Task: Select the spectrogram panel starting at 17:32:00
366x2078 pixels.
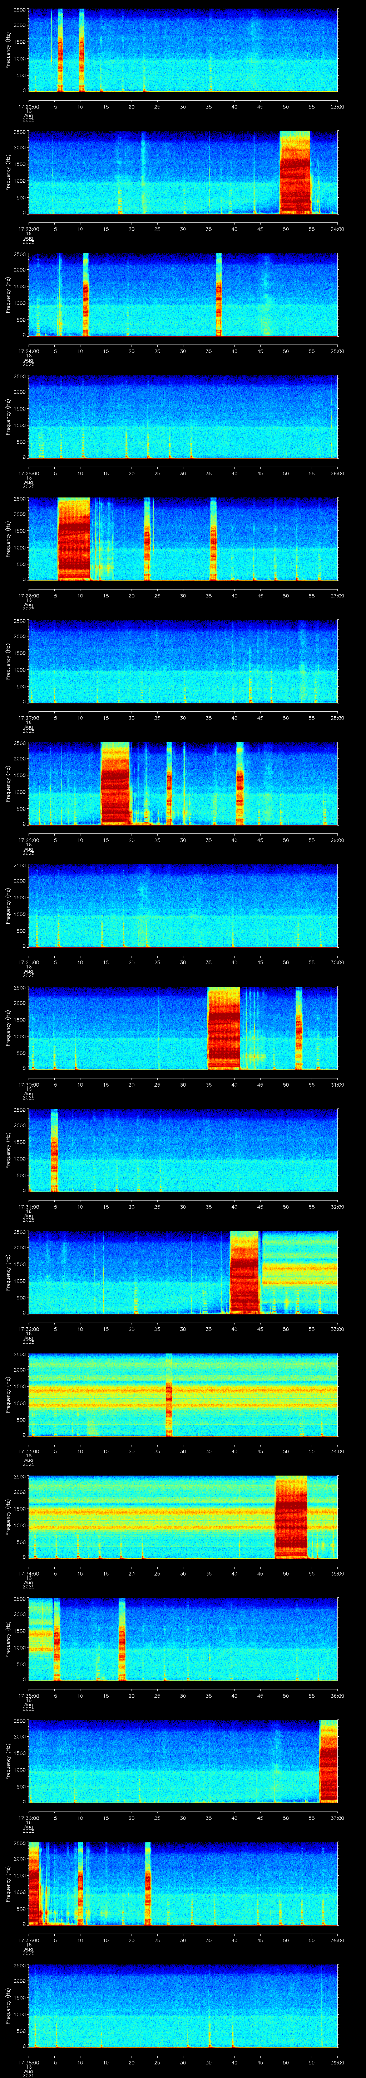Action: pos(183,1273)
